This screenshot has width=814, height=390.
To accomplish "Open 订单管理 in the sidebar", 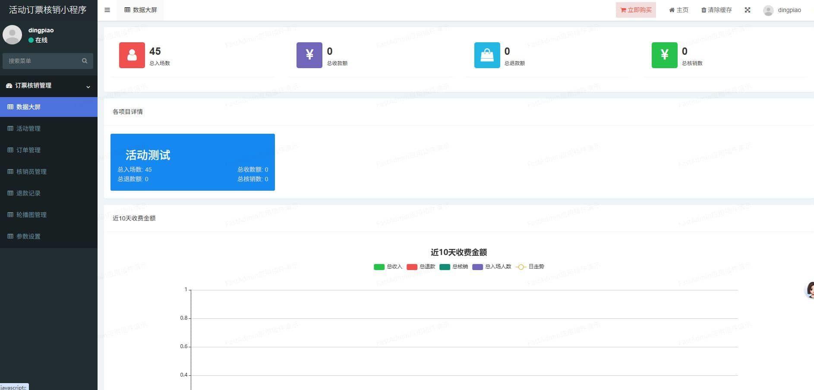I will [x=28, y=150].
